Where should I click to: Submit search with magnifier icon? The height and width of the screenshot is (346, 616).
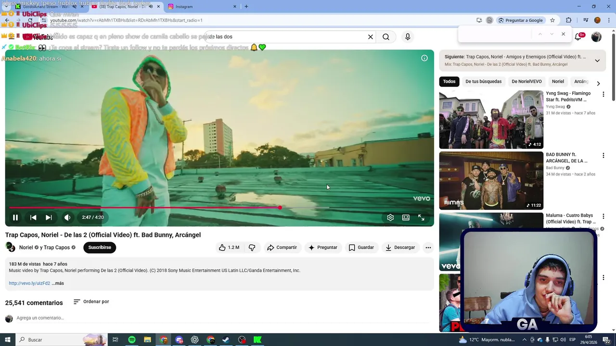[x=386, y=37]
